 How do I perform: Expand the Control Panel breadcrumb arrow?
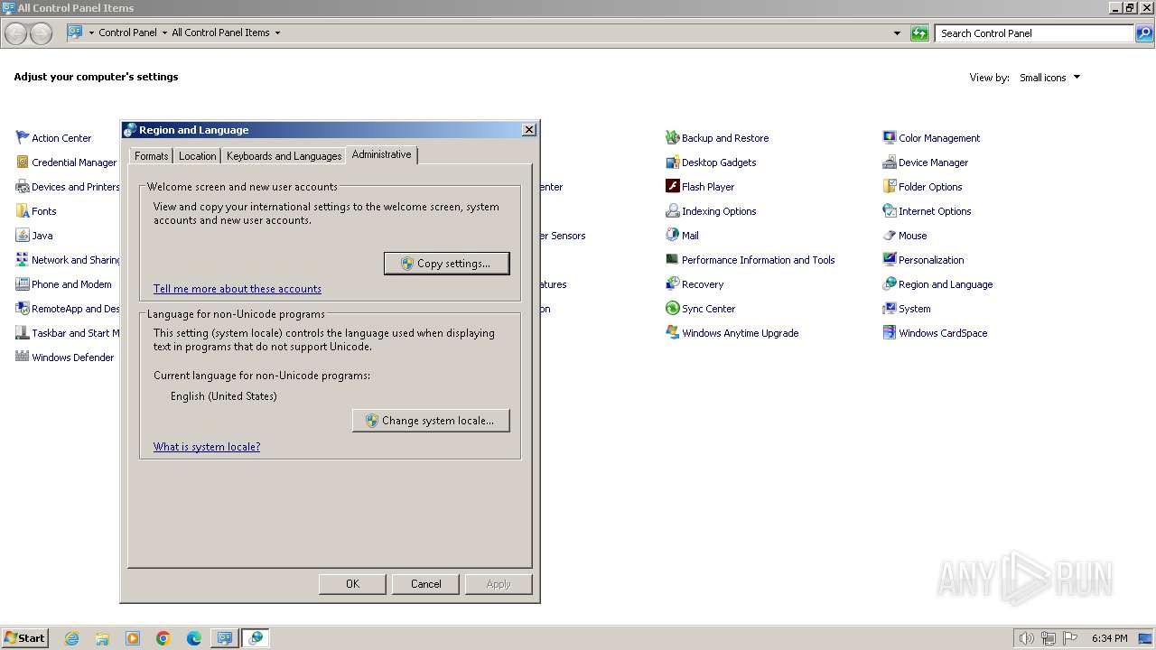tap(164, 33)
